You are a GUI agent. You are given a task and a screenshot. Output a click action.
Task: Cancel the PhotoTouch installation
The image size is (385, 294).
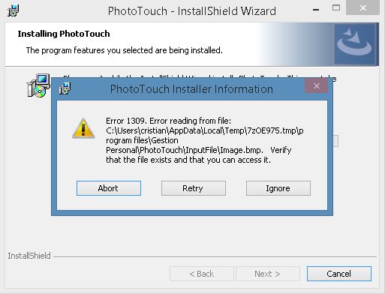coord(339,274)
